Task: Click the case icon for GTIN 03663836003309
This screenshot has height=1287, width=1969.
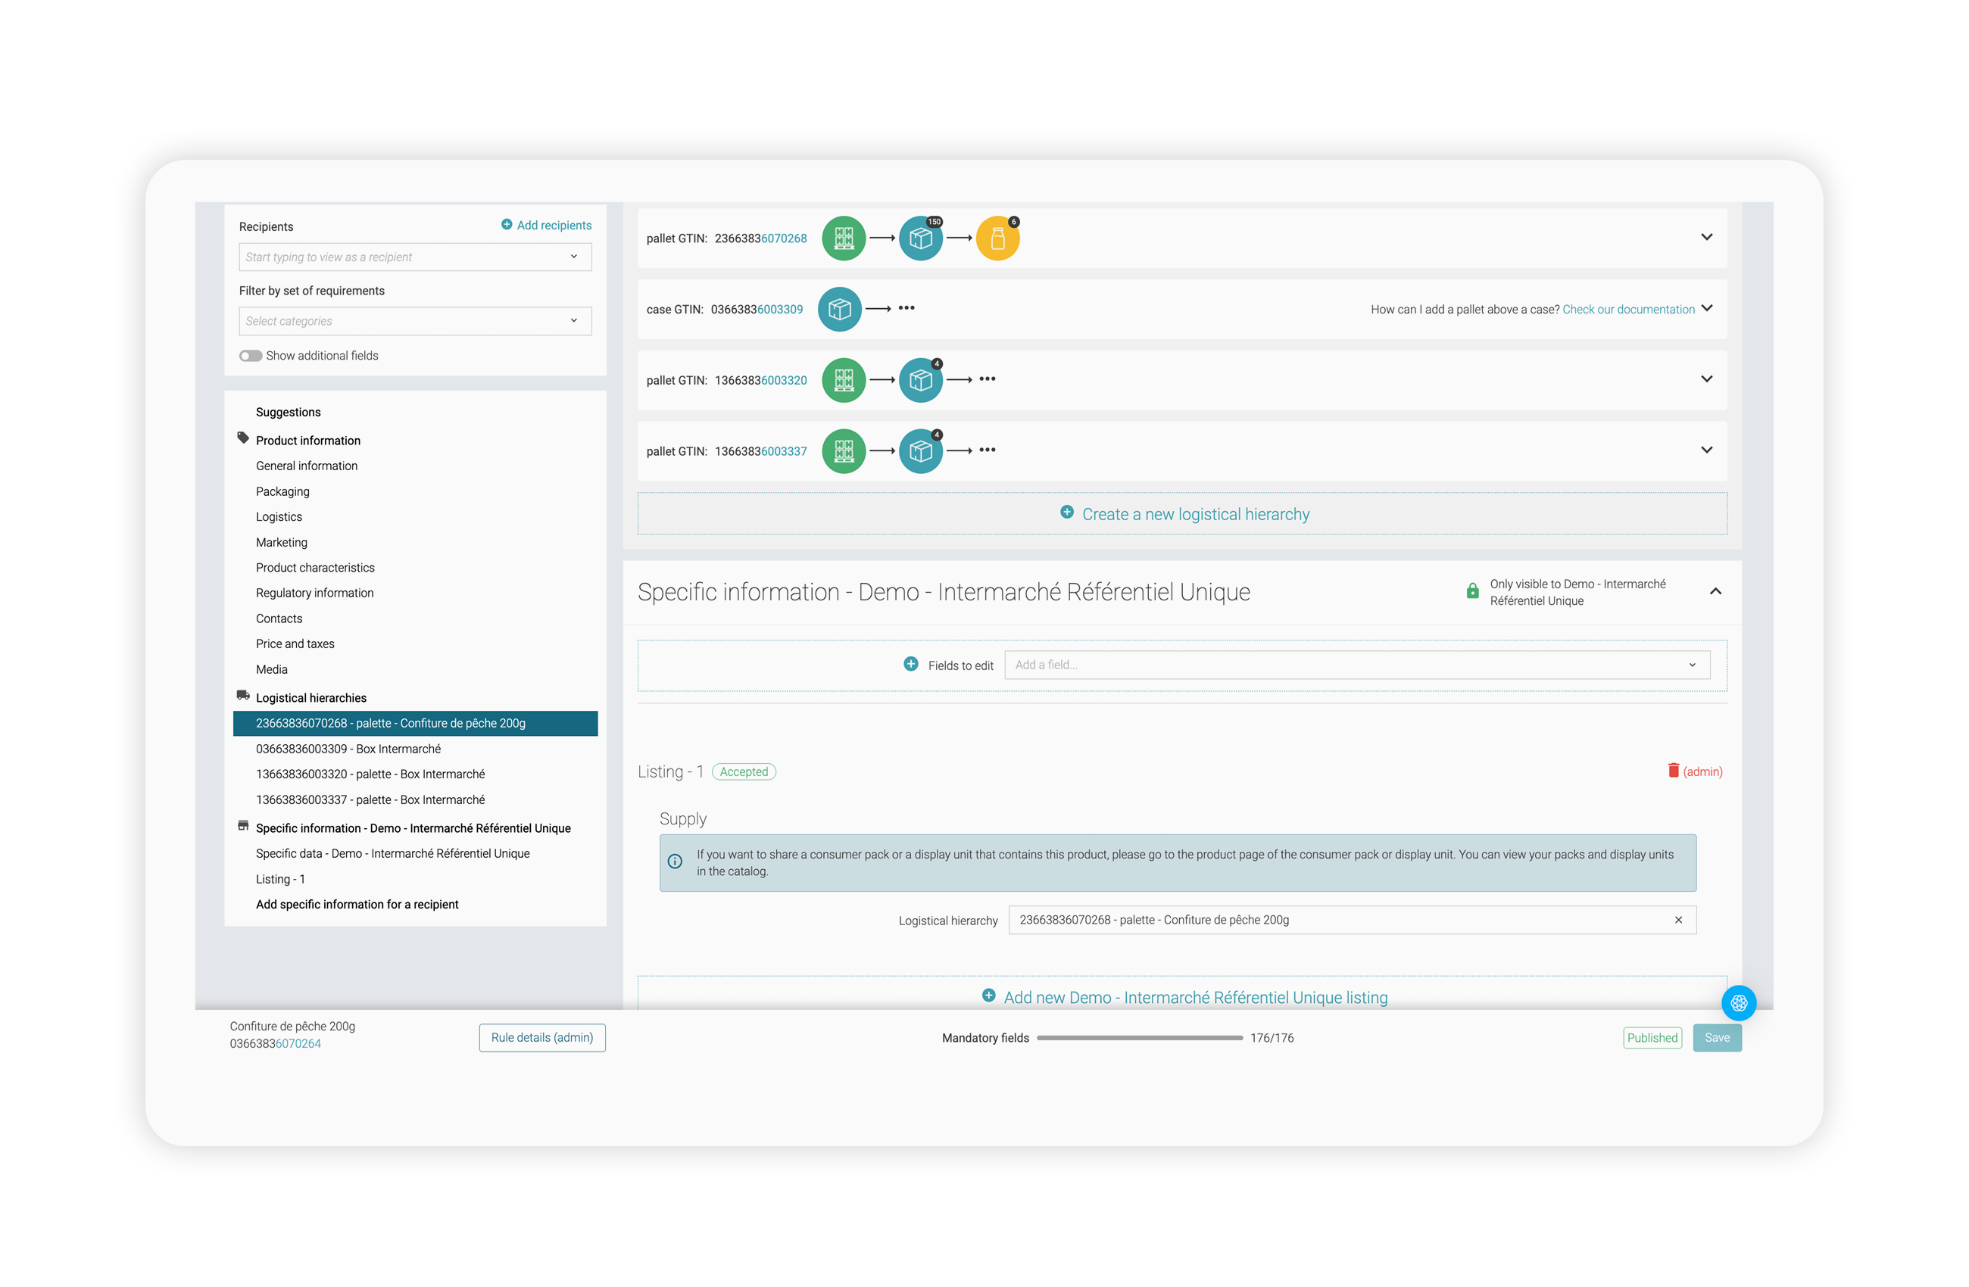Action: 839,310
